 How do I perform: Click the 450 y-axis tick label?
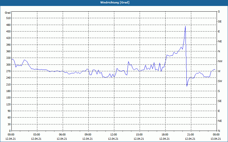click(x=9, y=32)
